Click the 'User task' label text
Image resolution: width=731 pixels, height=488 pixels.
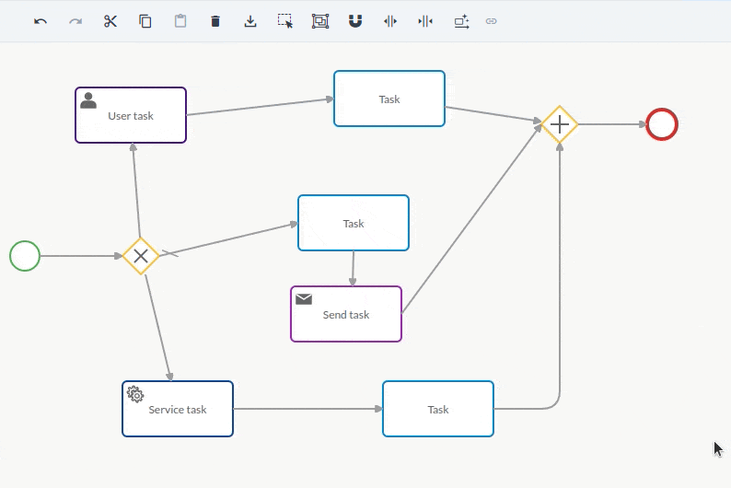131,116
